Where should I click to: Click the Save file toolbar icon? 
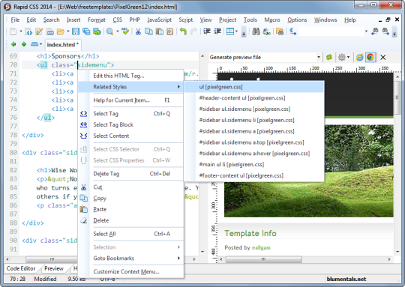click(76, 31)
